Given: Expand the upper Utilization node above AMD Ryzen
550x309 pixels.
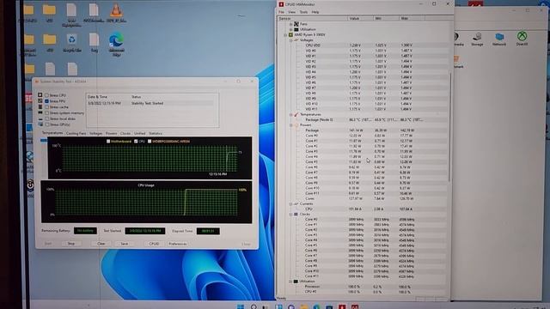Looking at the screenshot, I should [290, 29].
